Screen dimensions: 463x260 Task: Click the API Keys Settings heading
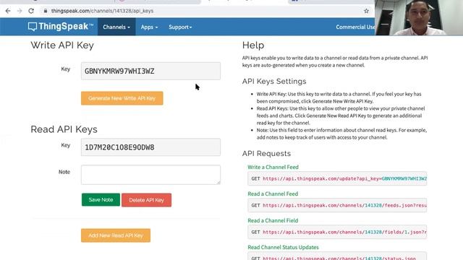pyautogui.click(x=274, y=82)
